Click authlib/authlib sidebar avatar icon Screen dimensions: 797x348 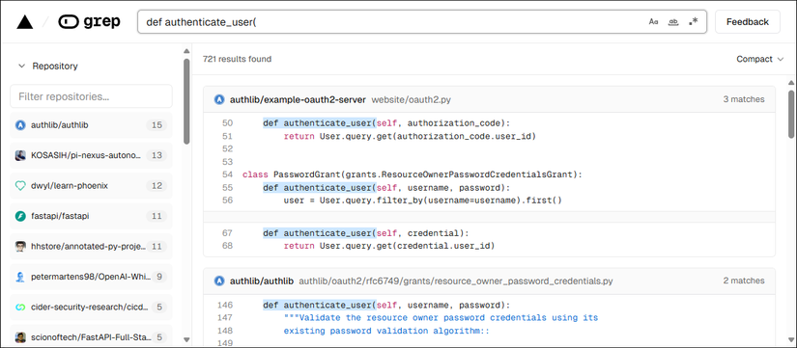pos(20,125)
